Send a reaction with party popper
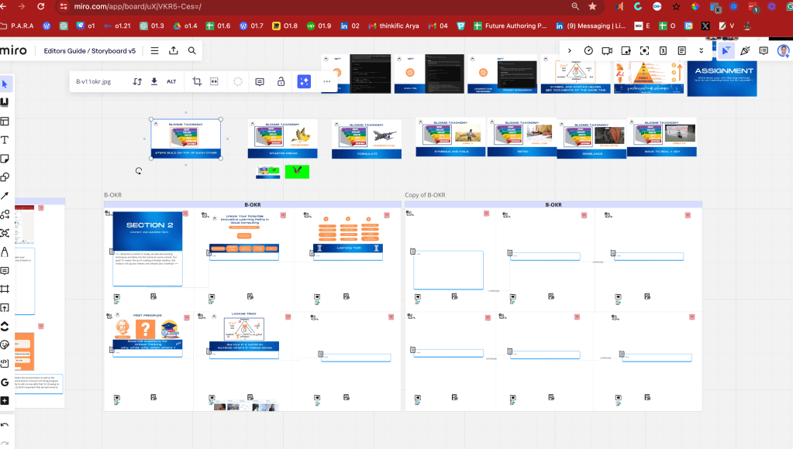Image resolution: width=793 pixels, height=449 pixels. (x=745, y=50)
